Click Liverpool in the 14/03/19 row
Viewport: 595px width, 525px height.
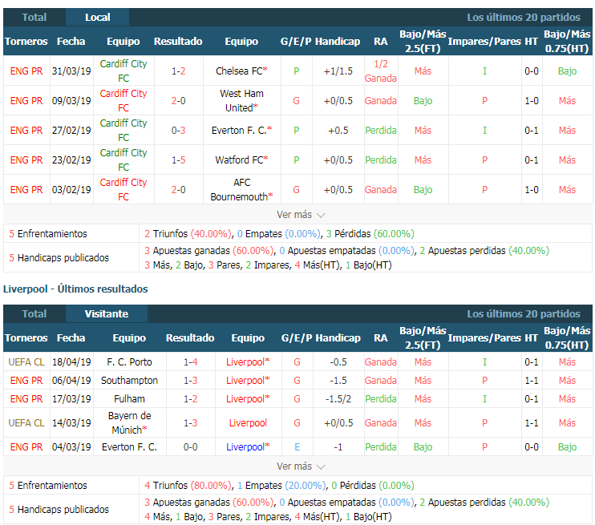point(248,422)
